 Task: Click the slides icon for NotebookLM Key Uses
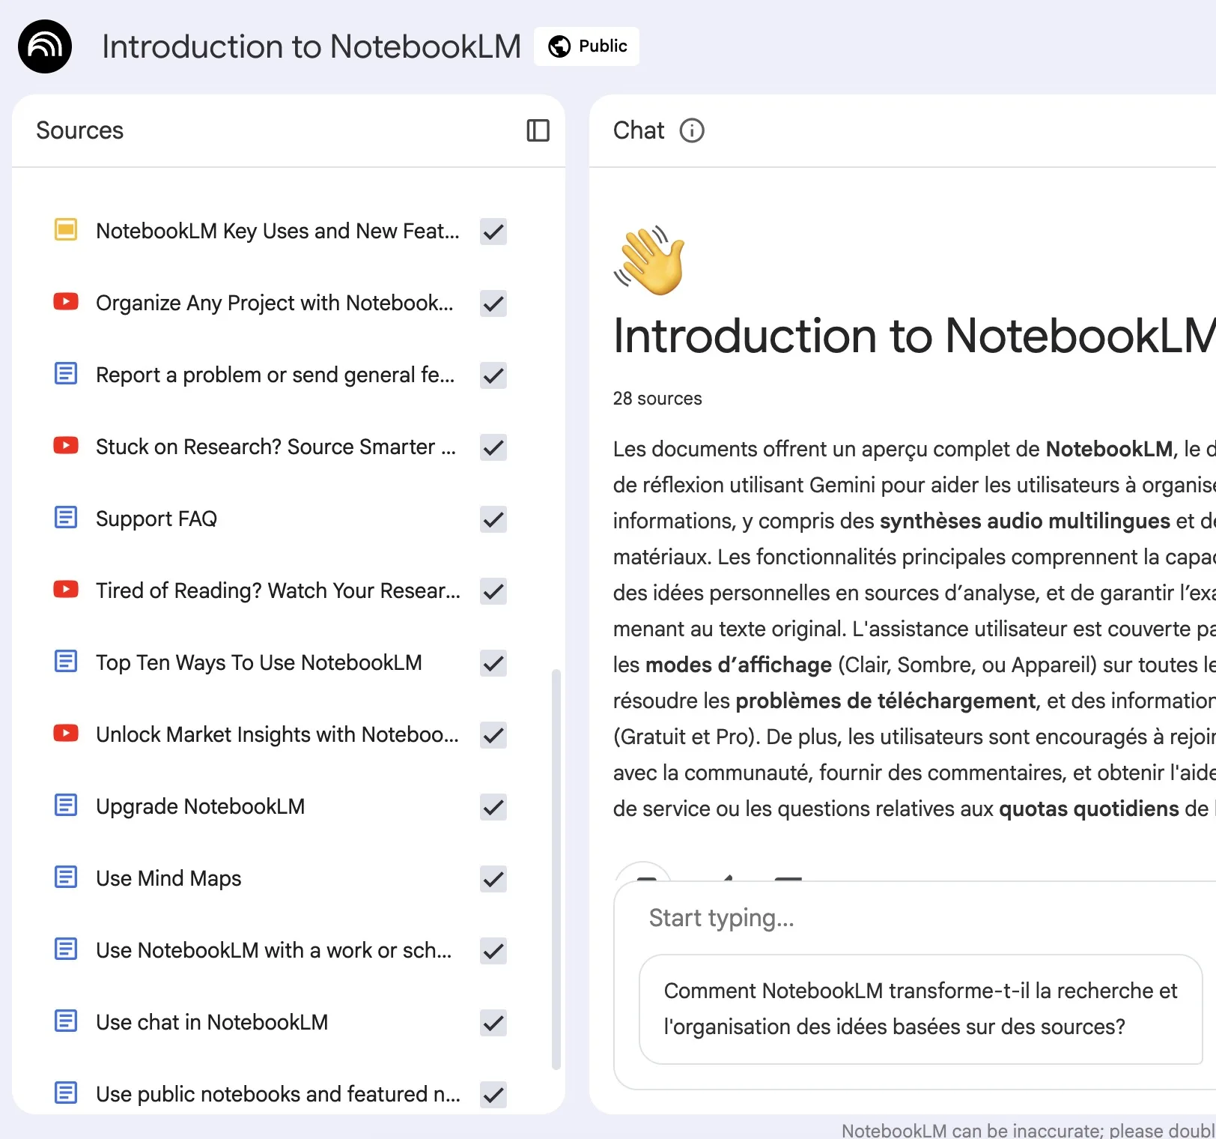66,230
